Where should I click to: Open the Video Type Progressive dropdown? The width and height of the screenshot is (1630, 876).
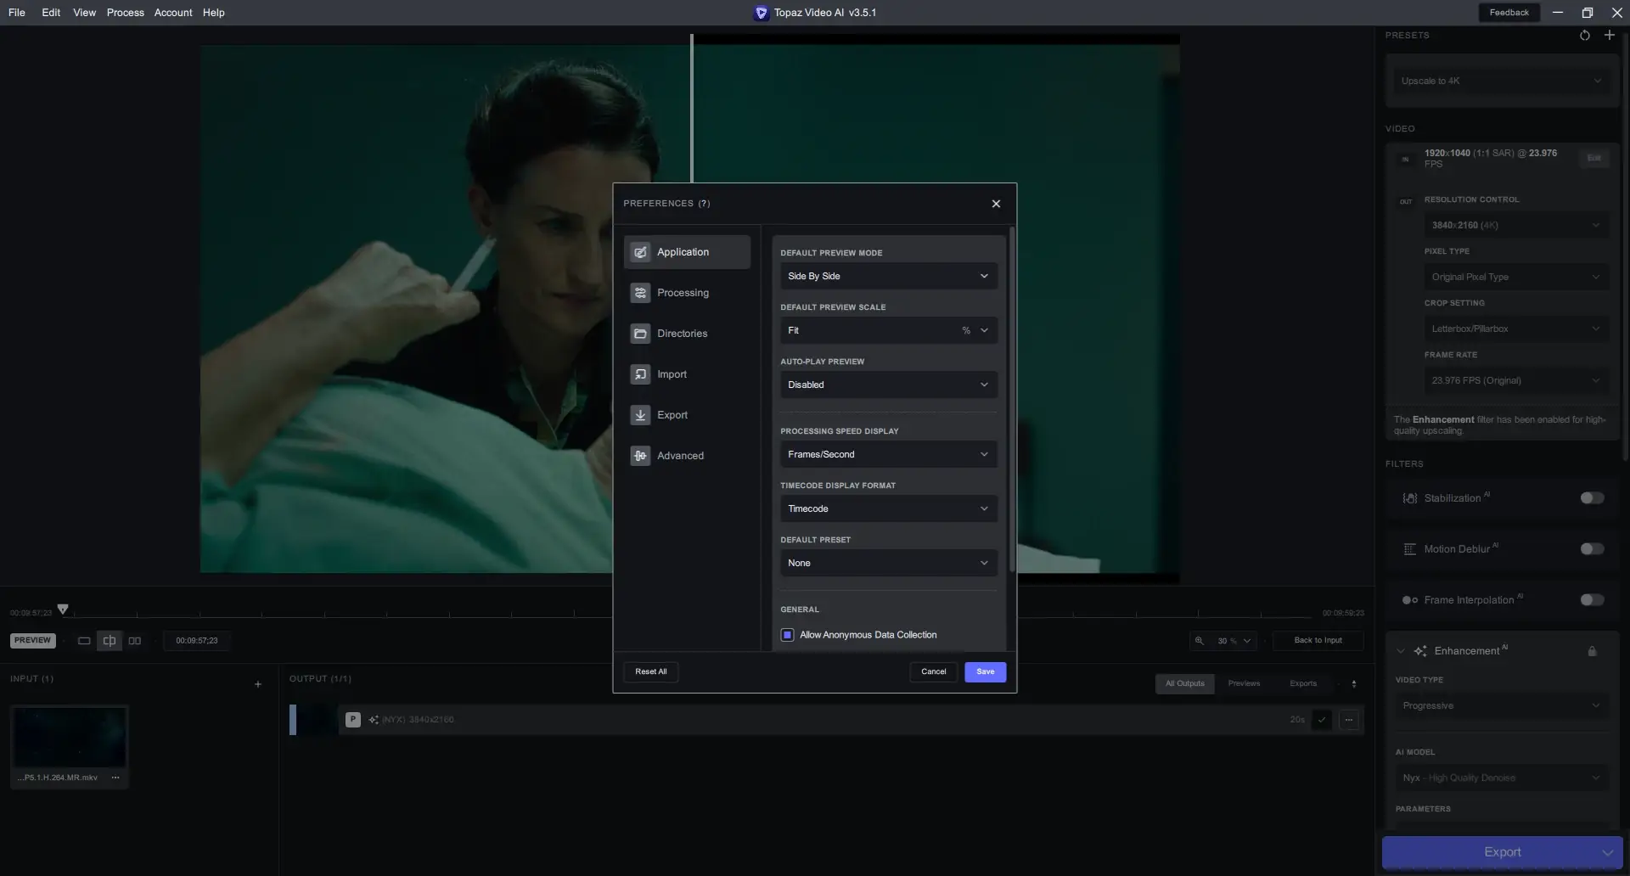(1502, 705)
